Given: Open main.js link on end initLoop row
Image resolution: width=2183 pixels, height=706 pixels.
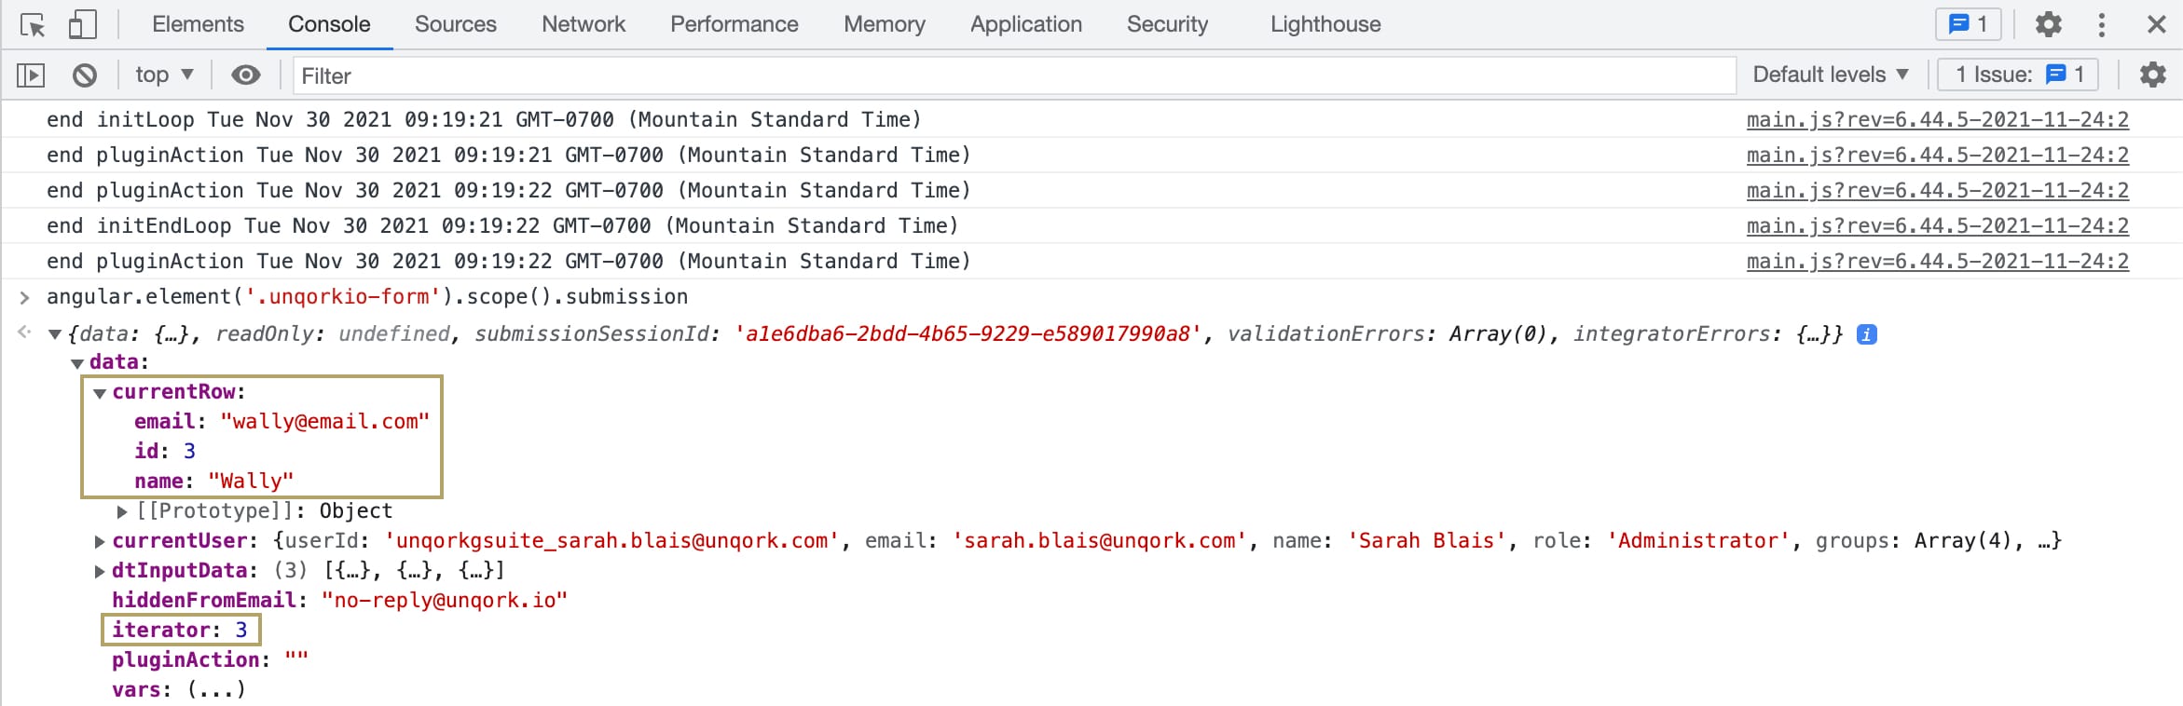Looking at the screenshot, I should click(x=1938, y=119).
